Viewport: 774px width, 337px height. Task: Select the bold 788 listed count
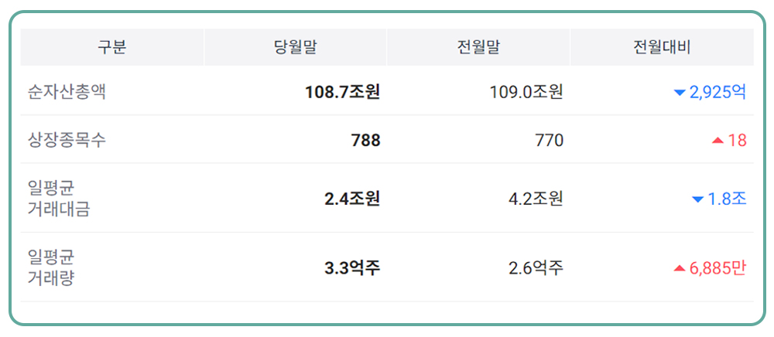(x=365, y=140)
